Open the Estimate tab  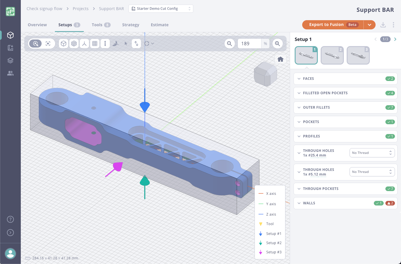point(159,25)
